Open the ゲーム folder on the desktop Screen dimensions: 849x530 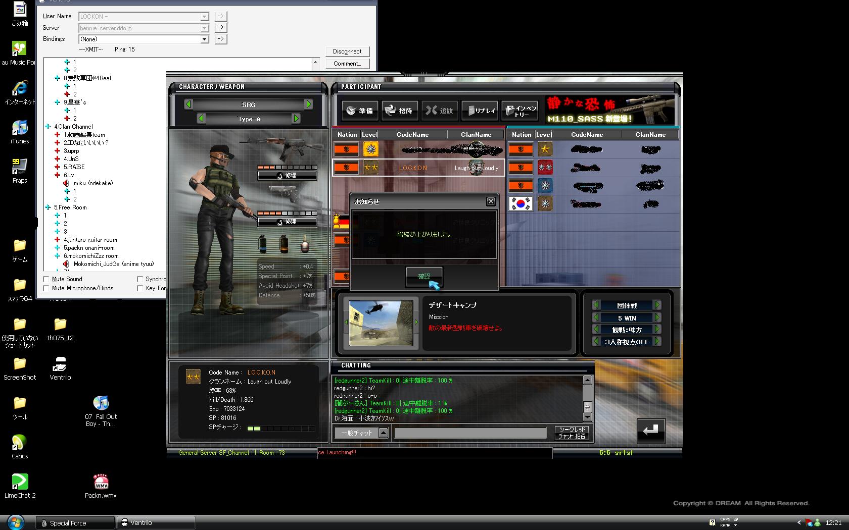tap(20, 250)
